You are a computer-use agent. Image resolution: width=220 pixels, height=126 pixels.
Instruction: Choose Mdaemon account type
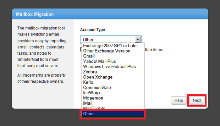click(x=93, y=98)
